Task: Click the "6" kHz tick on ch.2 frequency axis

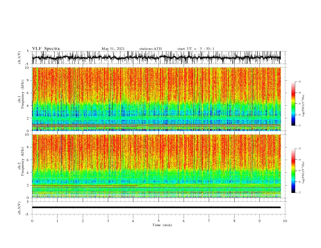Action: coord(28,160)
